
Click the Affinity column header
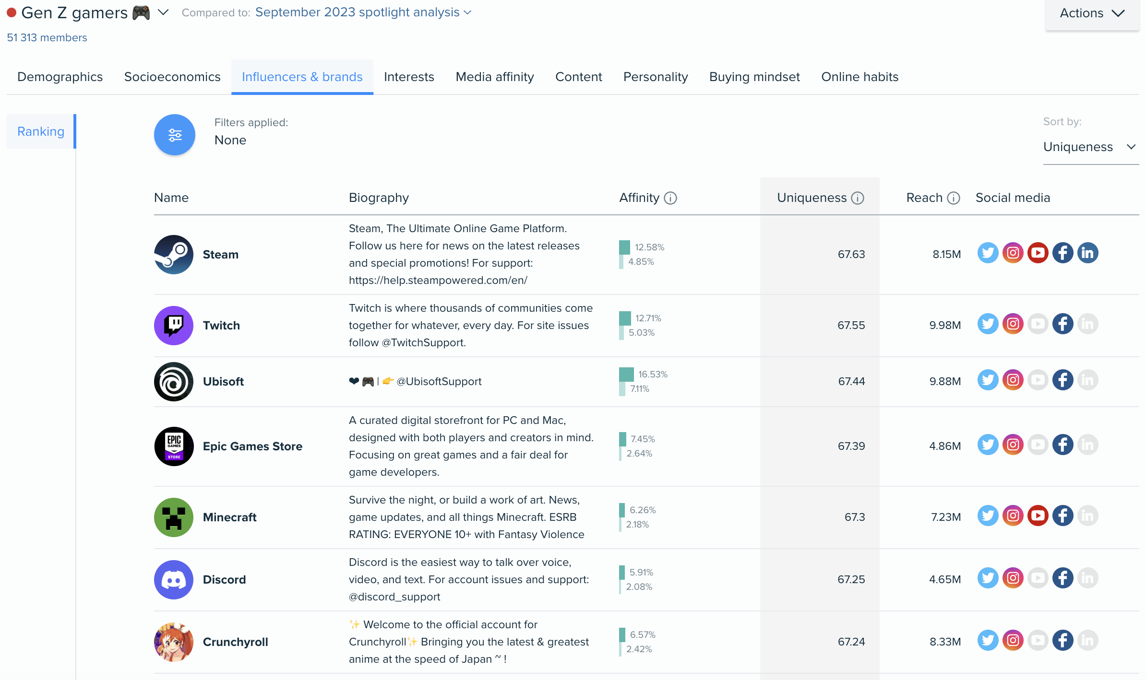coord(639,198)
